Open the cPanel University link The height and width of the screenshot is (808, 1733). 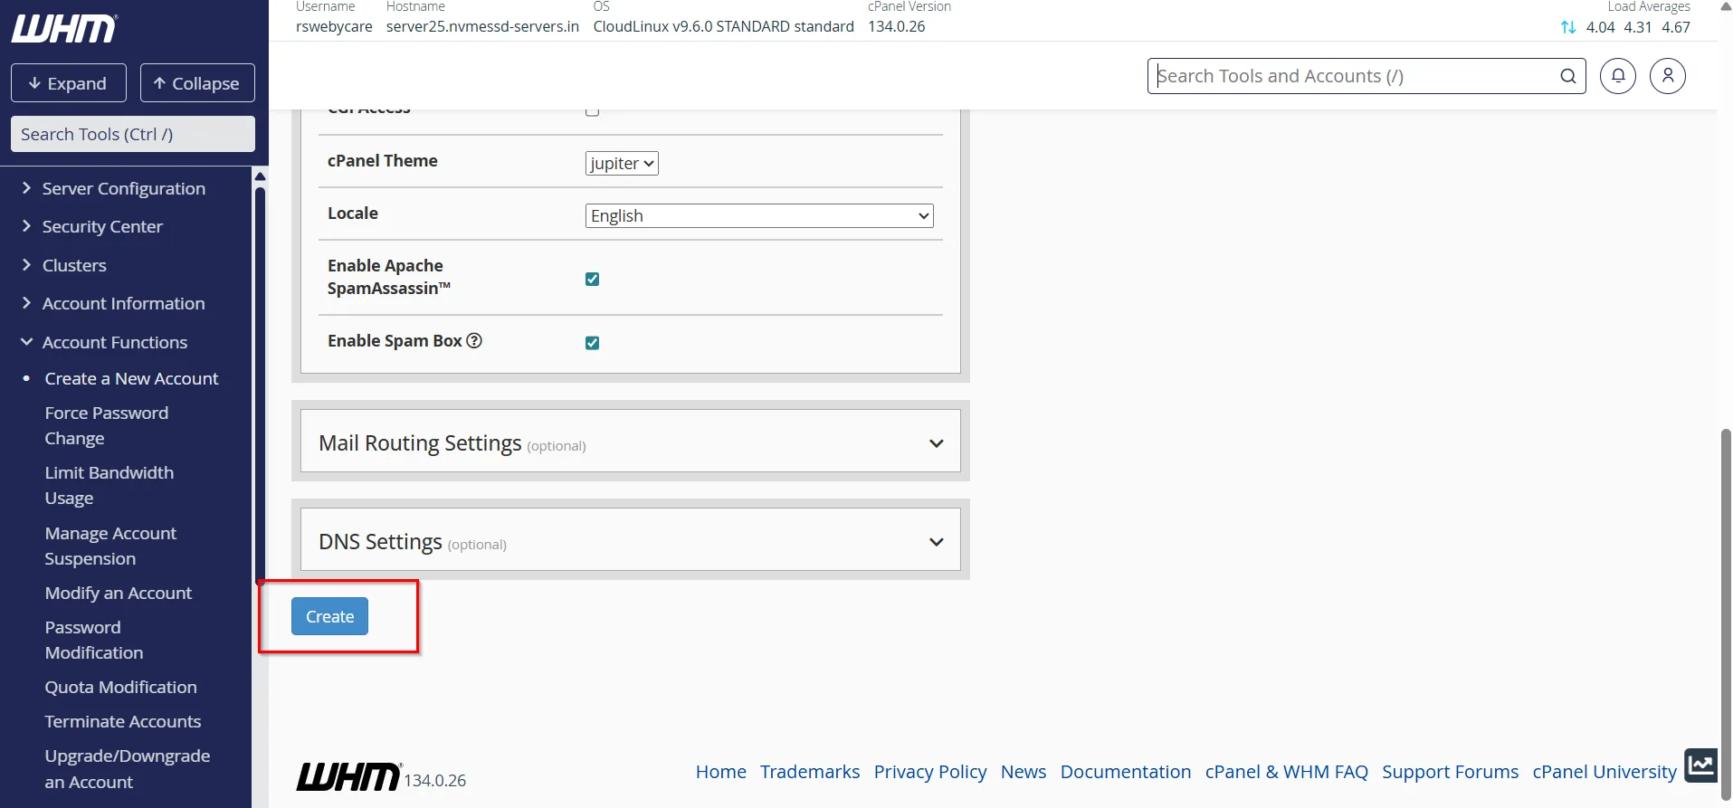click(x=1604, y=772)
